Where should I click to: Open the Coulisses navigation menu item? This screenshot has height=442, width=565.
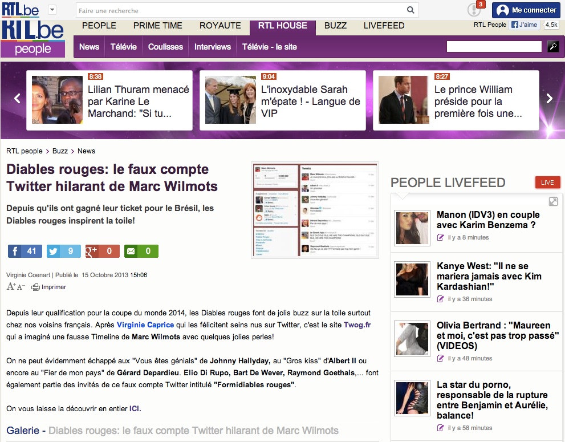pos(165,47)
